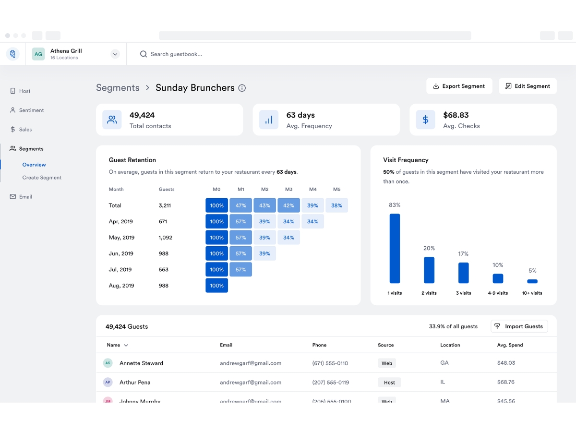Open Sales in the sidebar
Image resolution: width=576 pixels, height=432 pixels.
[x=21, y=130]
